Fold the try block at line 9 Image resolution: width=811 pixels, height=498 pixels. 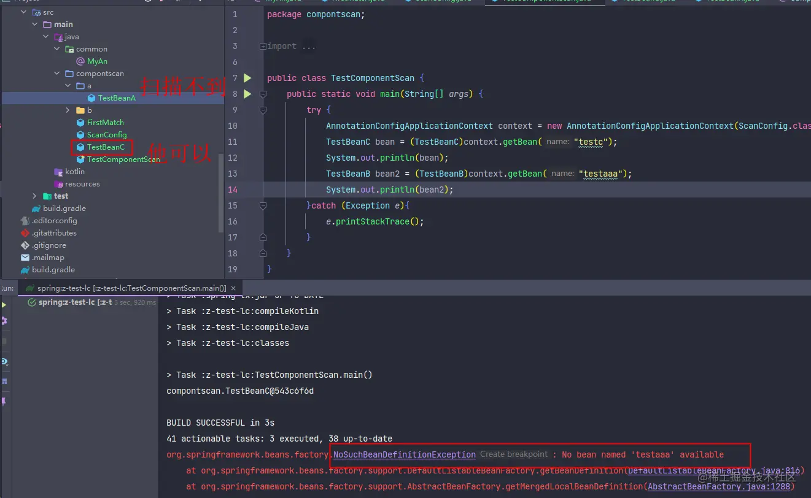coord(263,110)
